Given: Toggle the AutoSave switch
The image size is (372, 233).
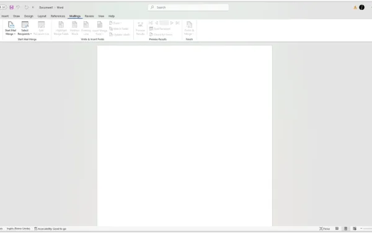Looking at the screenshot, I should (x=3, y=7).
